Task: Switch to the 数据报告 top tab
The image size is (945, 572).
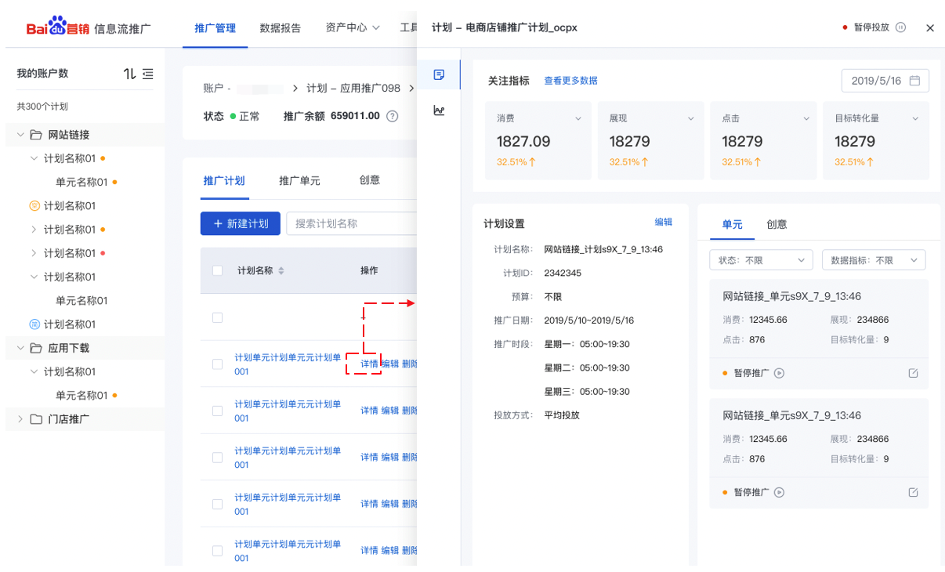Action: tap(281, 28)
